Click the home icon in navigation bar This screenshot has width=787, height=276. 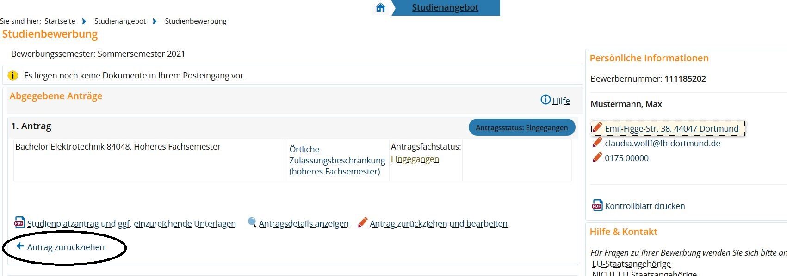(380, 7)
